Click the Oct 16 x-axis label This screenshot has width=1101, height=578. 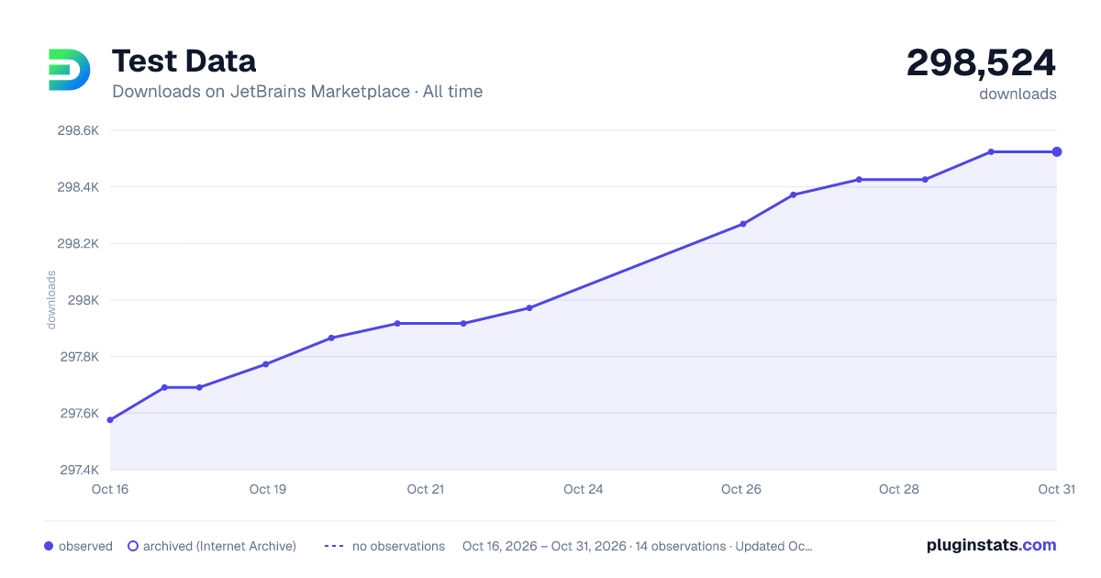tap(110, 489)
